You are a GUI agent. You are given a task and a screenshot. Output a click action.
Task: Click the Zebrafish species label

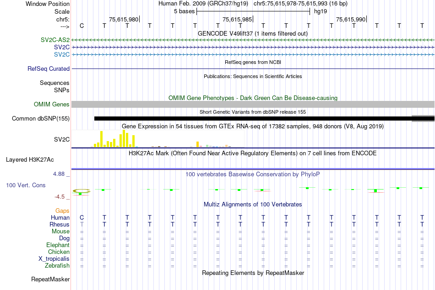tap(57, 266)
